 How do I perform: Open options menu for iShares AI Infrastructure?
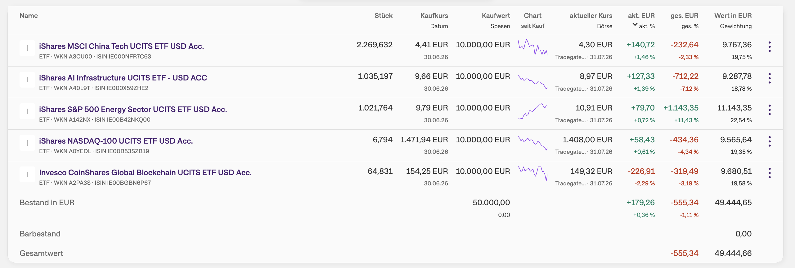pyautogui.click(x=770, y=78)
